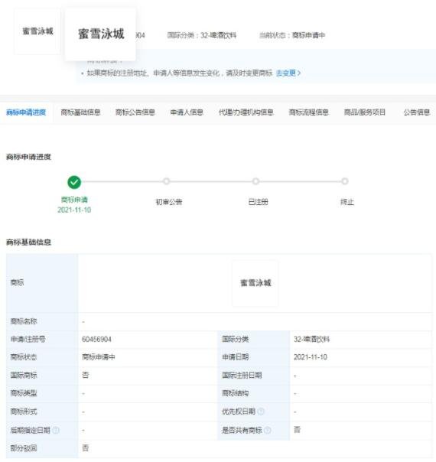The image size is (436, 462).
Task: Click the 否 value in the 国际商标 row
Action: [x=86, y=375]
